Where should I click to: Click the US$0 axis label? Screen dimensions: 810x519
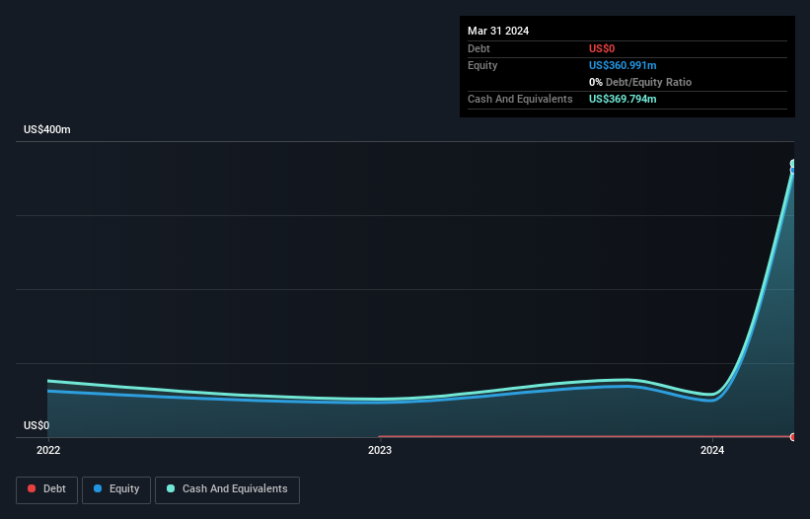point(37,425)
